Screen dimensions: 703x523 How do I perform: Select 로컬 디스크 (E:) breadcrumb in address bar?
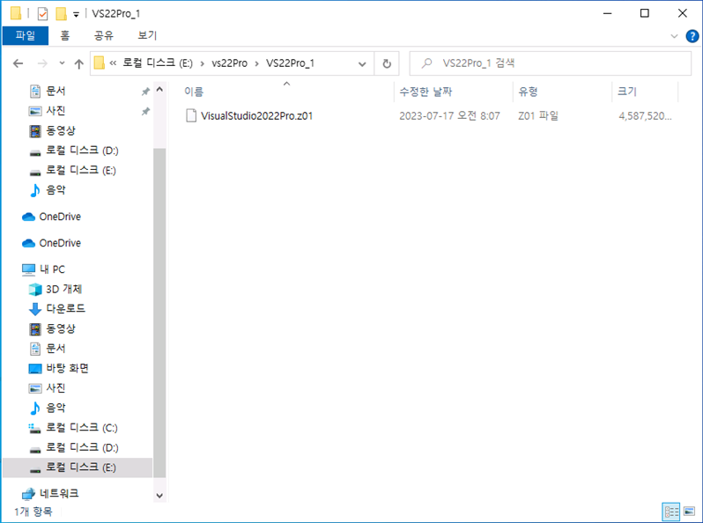pos(158,63)
